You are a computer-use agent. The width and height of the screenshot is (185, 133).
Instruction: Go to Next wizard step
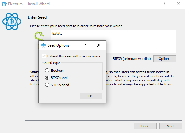(x=170, y=126)
